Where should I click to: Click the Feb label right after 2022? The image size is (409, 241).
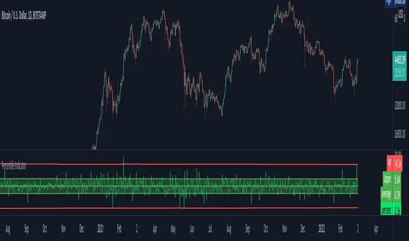341,229
